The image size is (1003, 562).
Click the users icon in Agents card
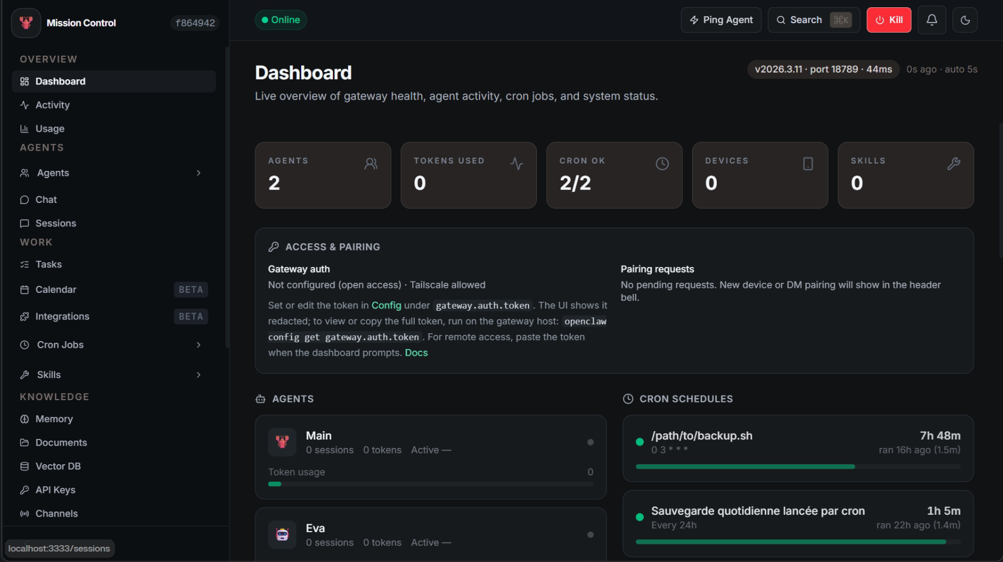coord(371,164)
